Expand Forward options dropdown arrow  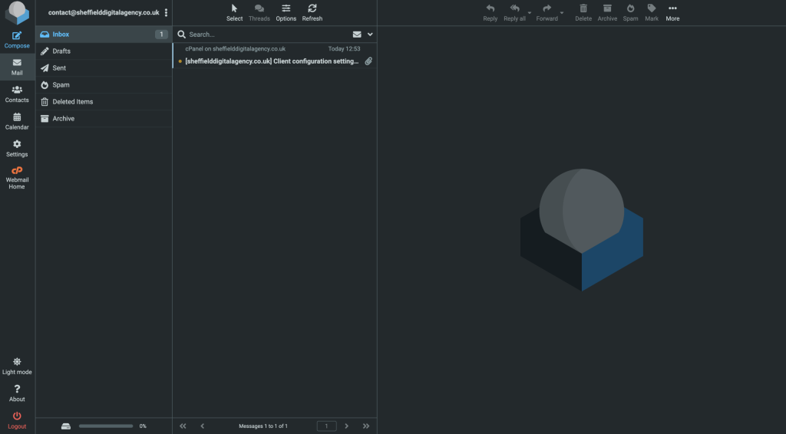click(x=562, y=12)
